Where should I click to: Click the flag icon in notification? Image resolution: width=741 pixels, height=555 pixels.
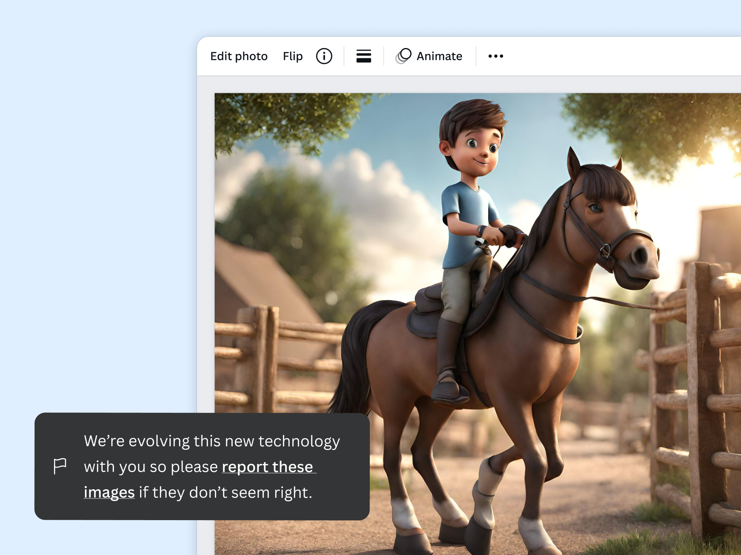[x=60, y=466]
